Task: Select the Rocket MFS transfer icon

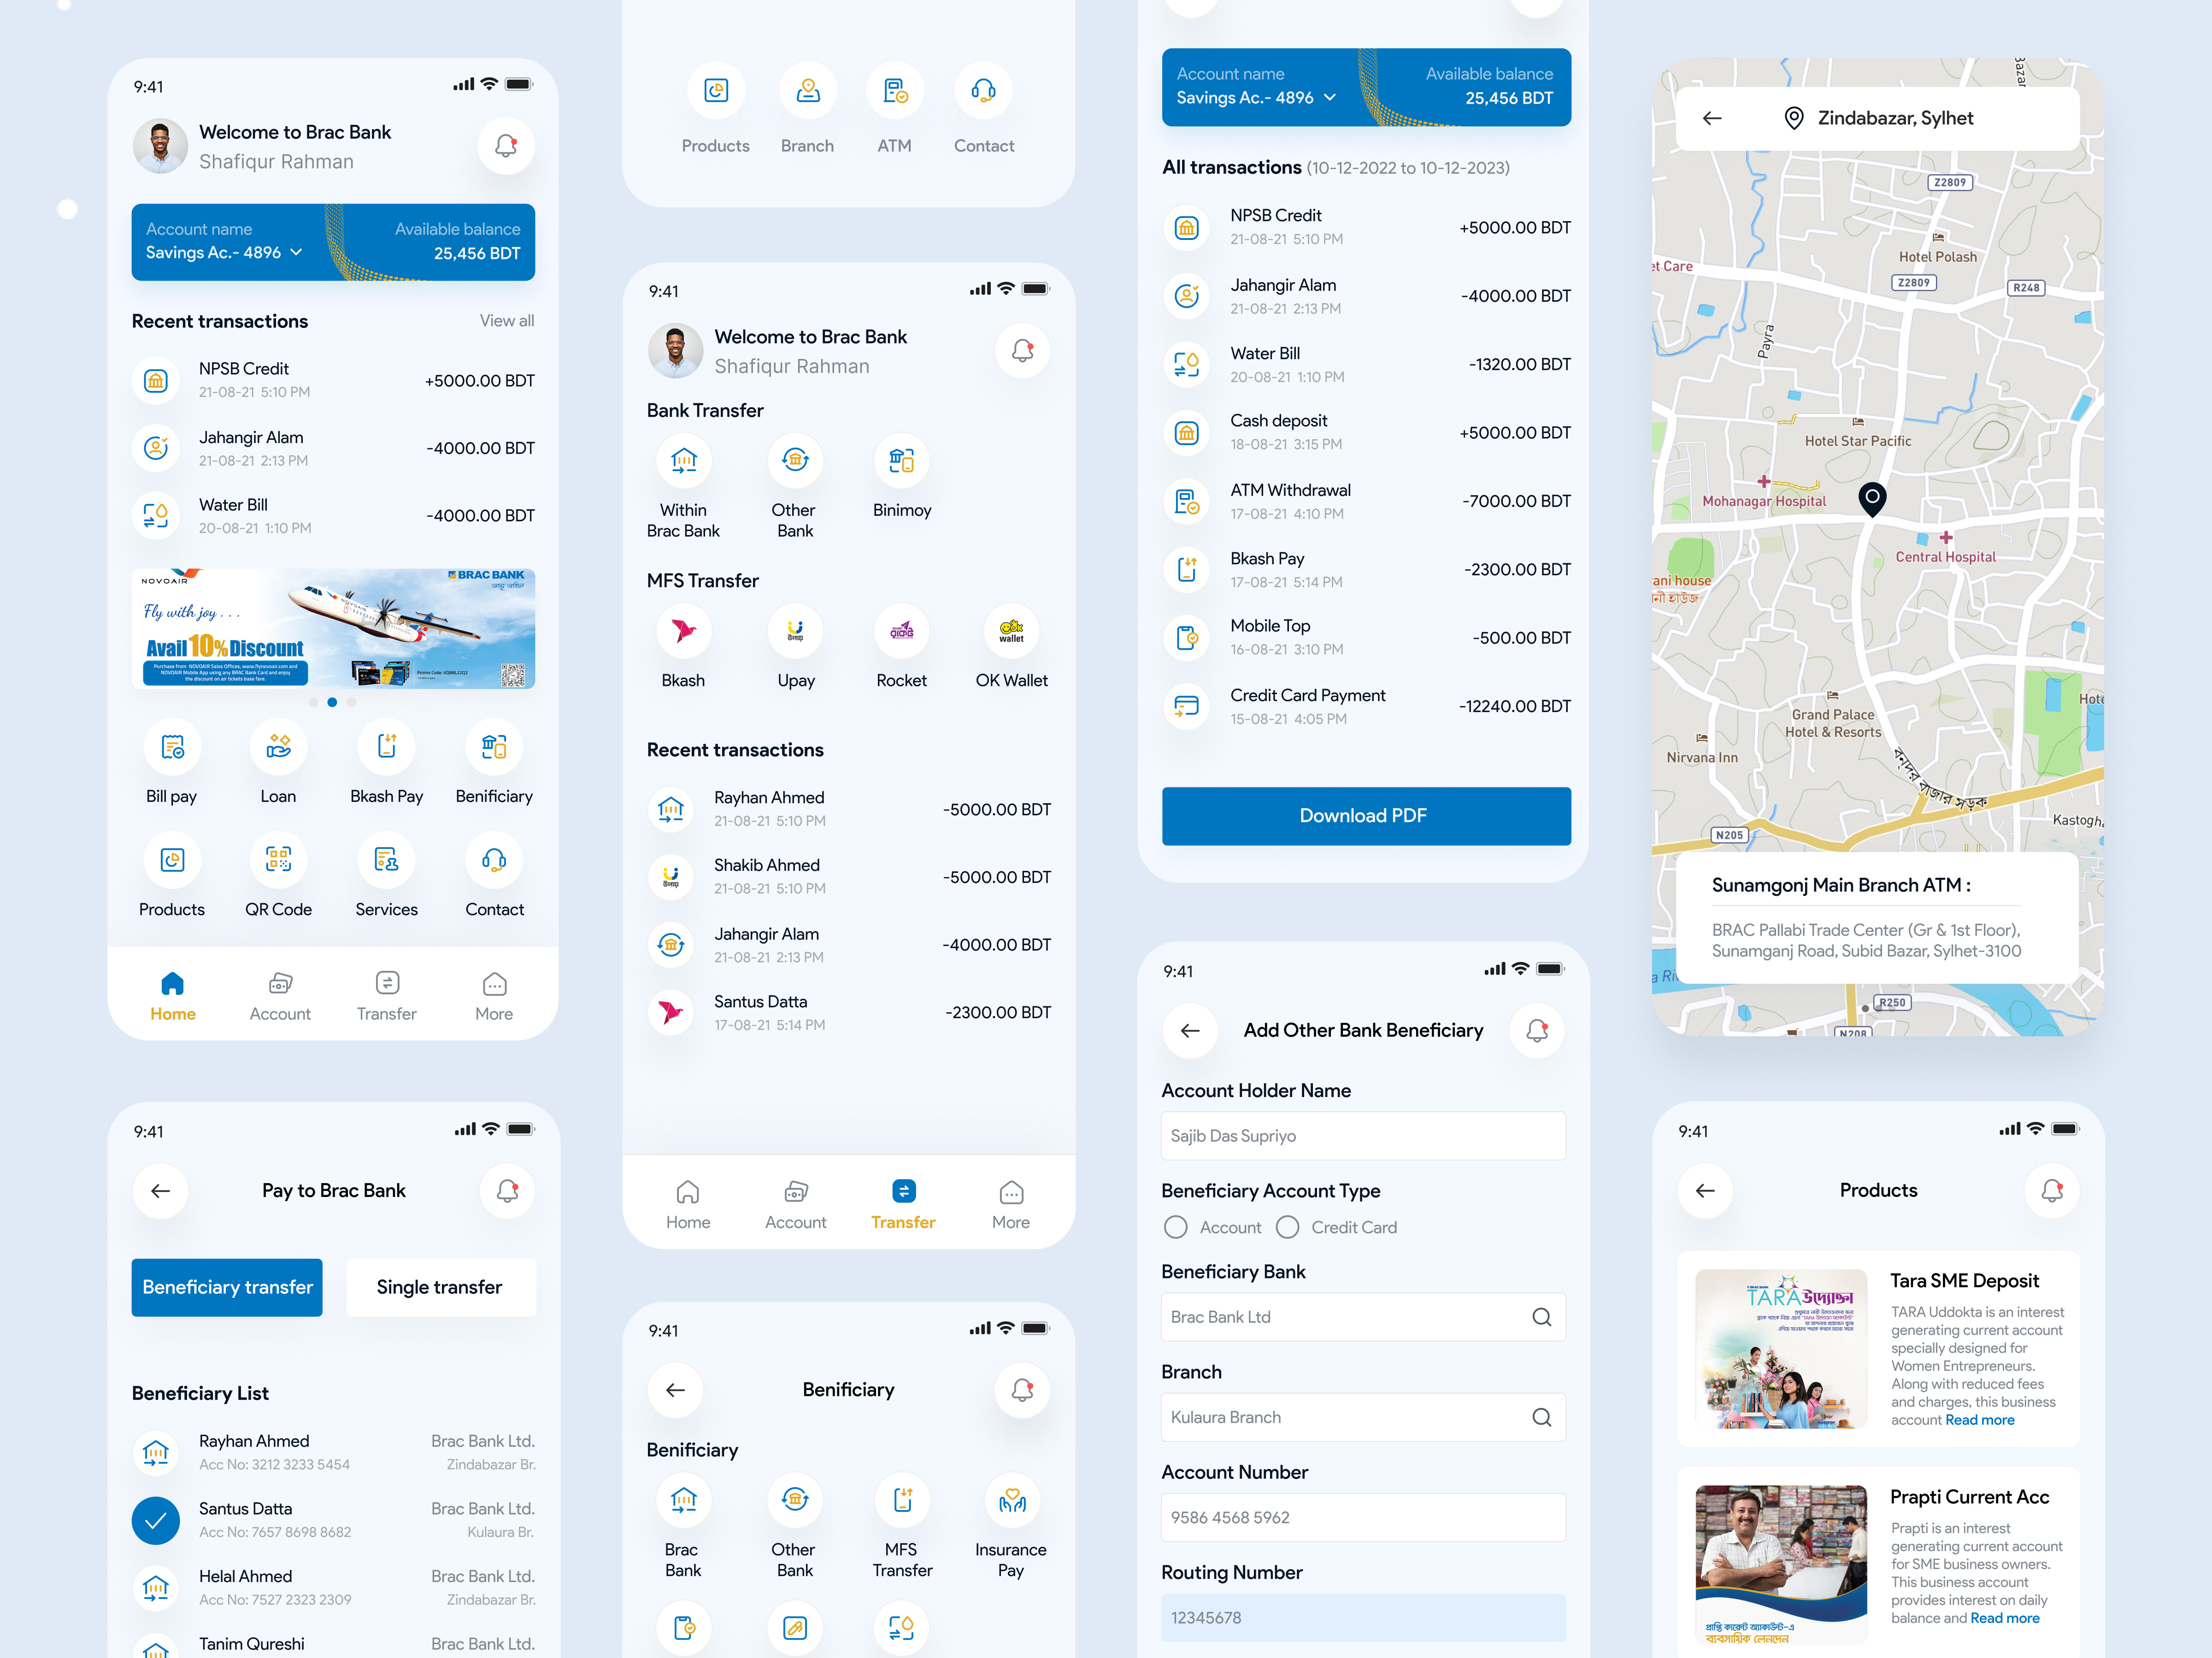Action: click(x=901, y=631)
